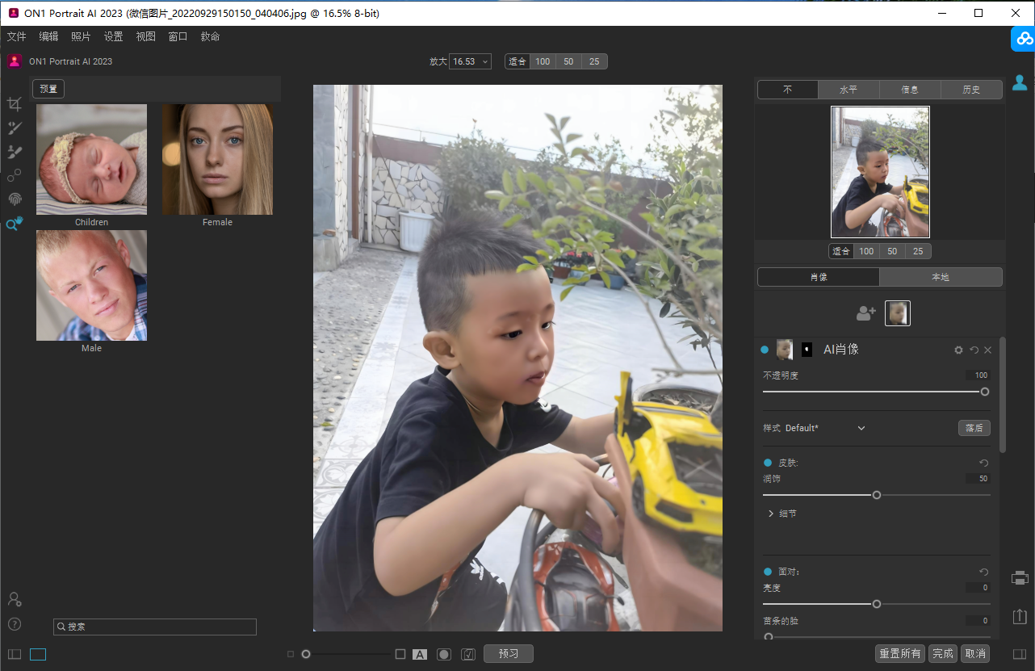Expand the 细节 details section

click(782, 514)
